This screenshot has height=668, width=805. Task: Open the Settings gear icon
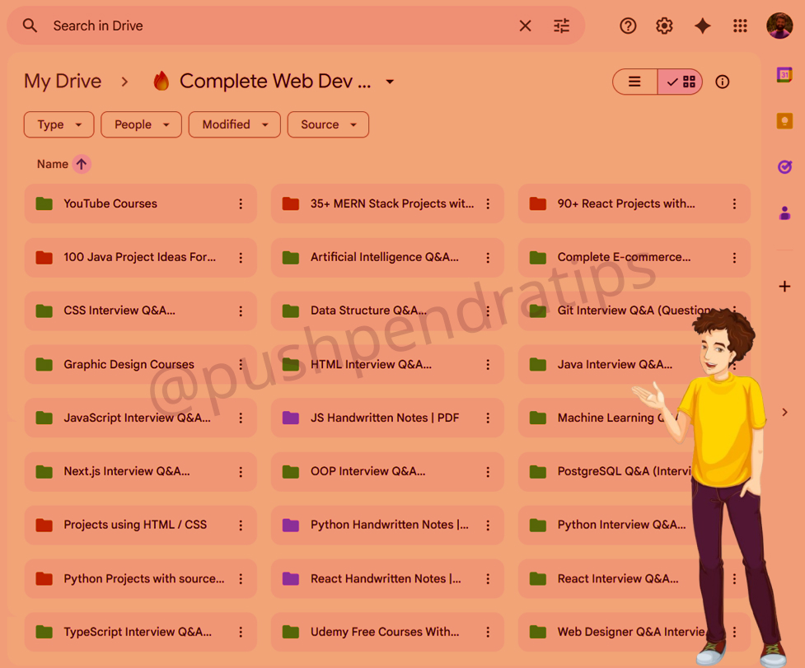click(664, 26)
